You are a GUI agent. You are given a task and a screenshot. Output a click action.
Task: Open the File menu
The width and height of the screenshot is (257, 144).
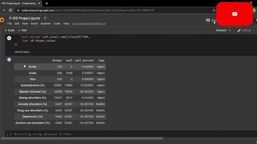(10, 24)
